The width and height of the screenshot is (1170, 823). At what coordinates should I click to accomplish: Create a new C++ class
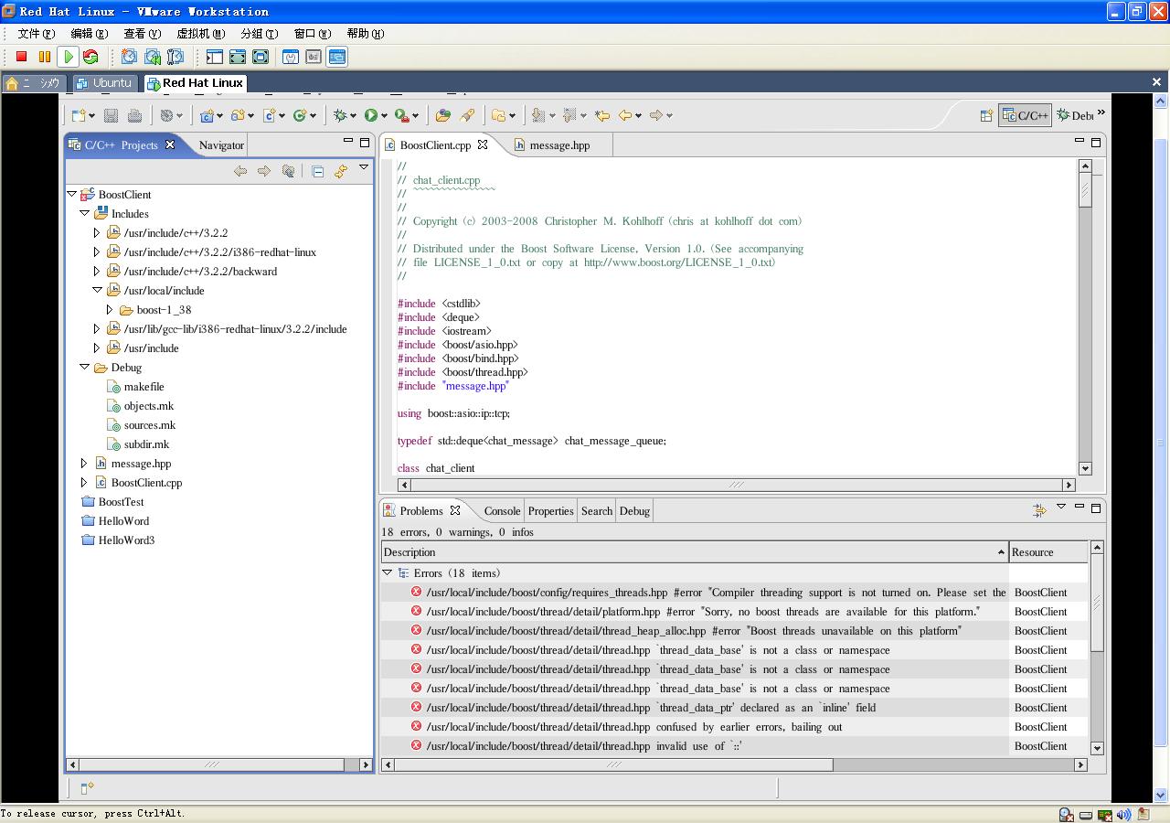coord(299,115)
